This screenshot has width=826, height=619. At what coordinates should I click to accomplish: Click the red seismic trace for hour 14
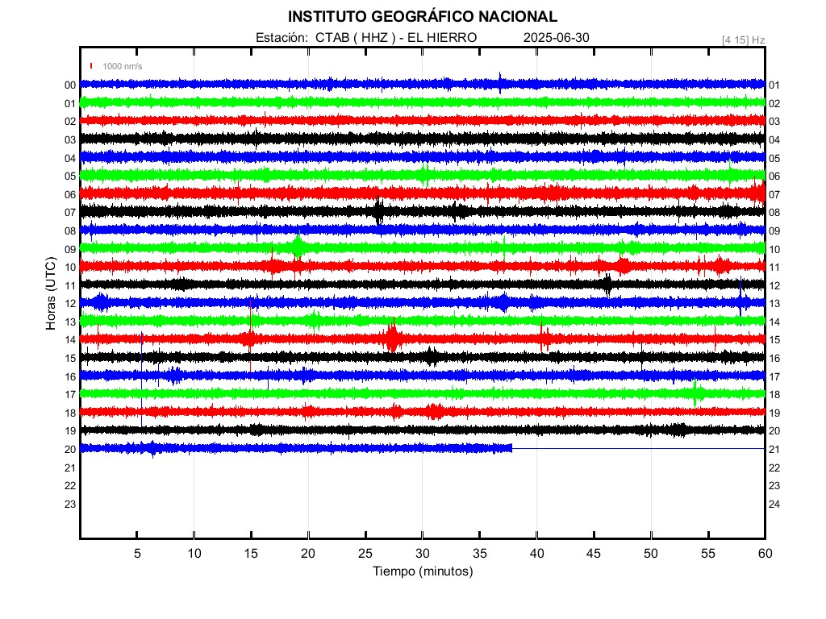[423, 339]
